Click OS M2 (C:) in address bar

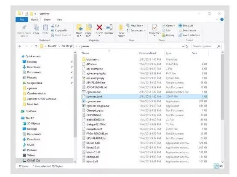coord(68,46)
